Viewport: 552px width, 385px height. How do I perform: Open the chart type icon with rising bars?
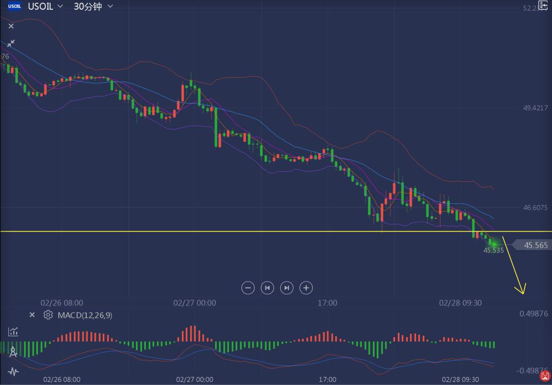(13, 332)
